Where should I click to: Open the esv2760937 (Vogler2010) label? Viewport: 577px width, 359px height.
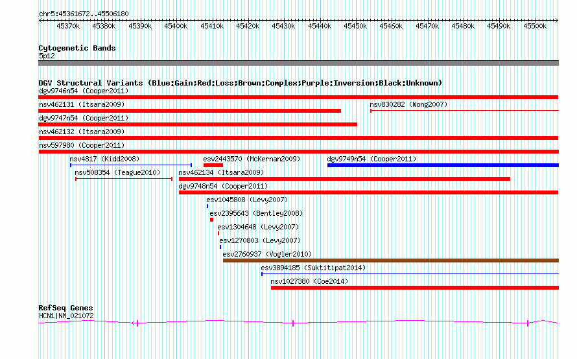(x=267, y=254)
